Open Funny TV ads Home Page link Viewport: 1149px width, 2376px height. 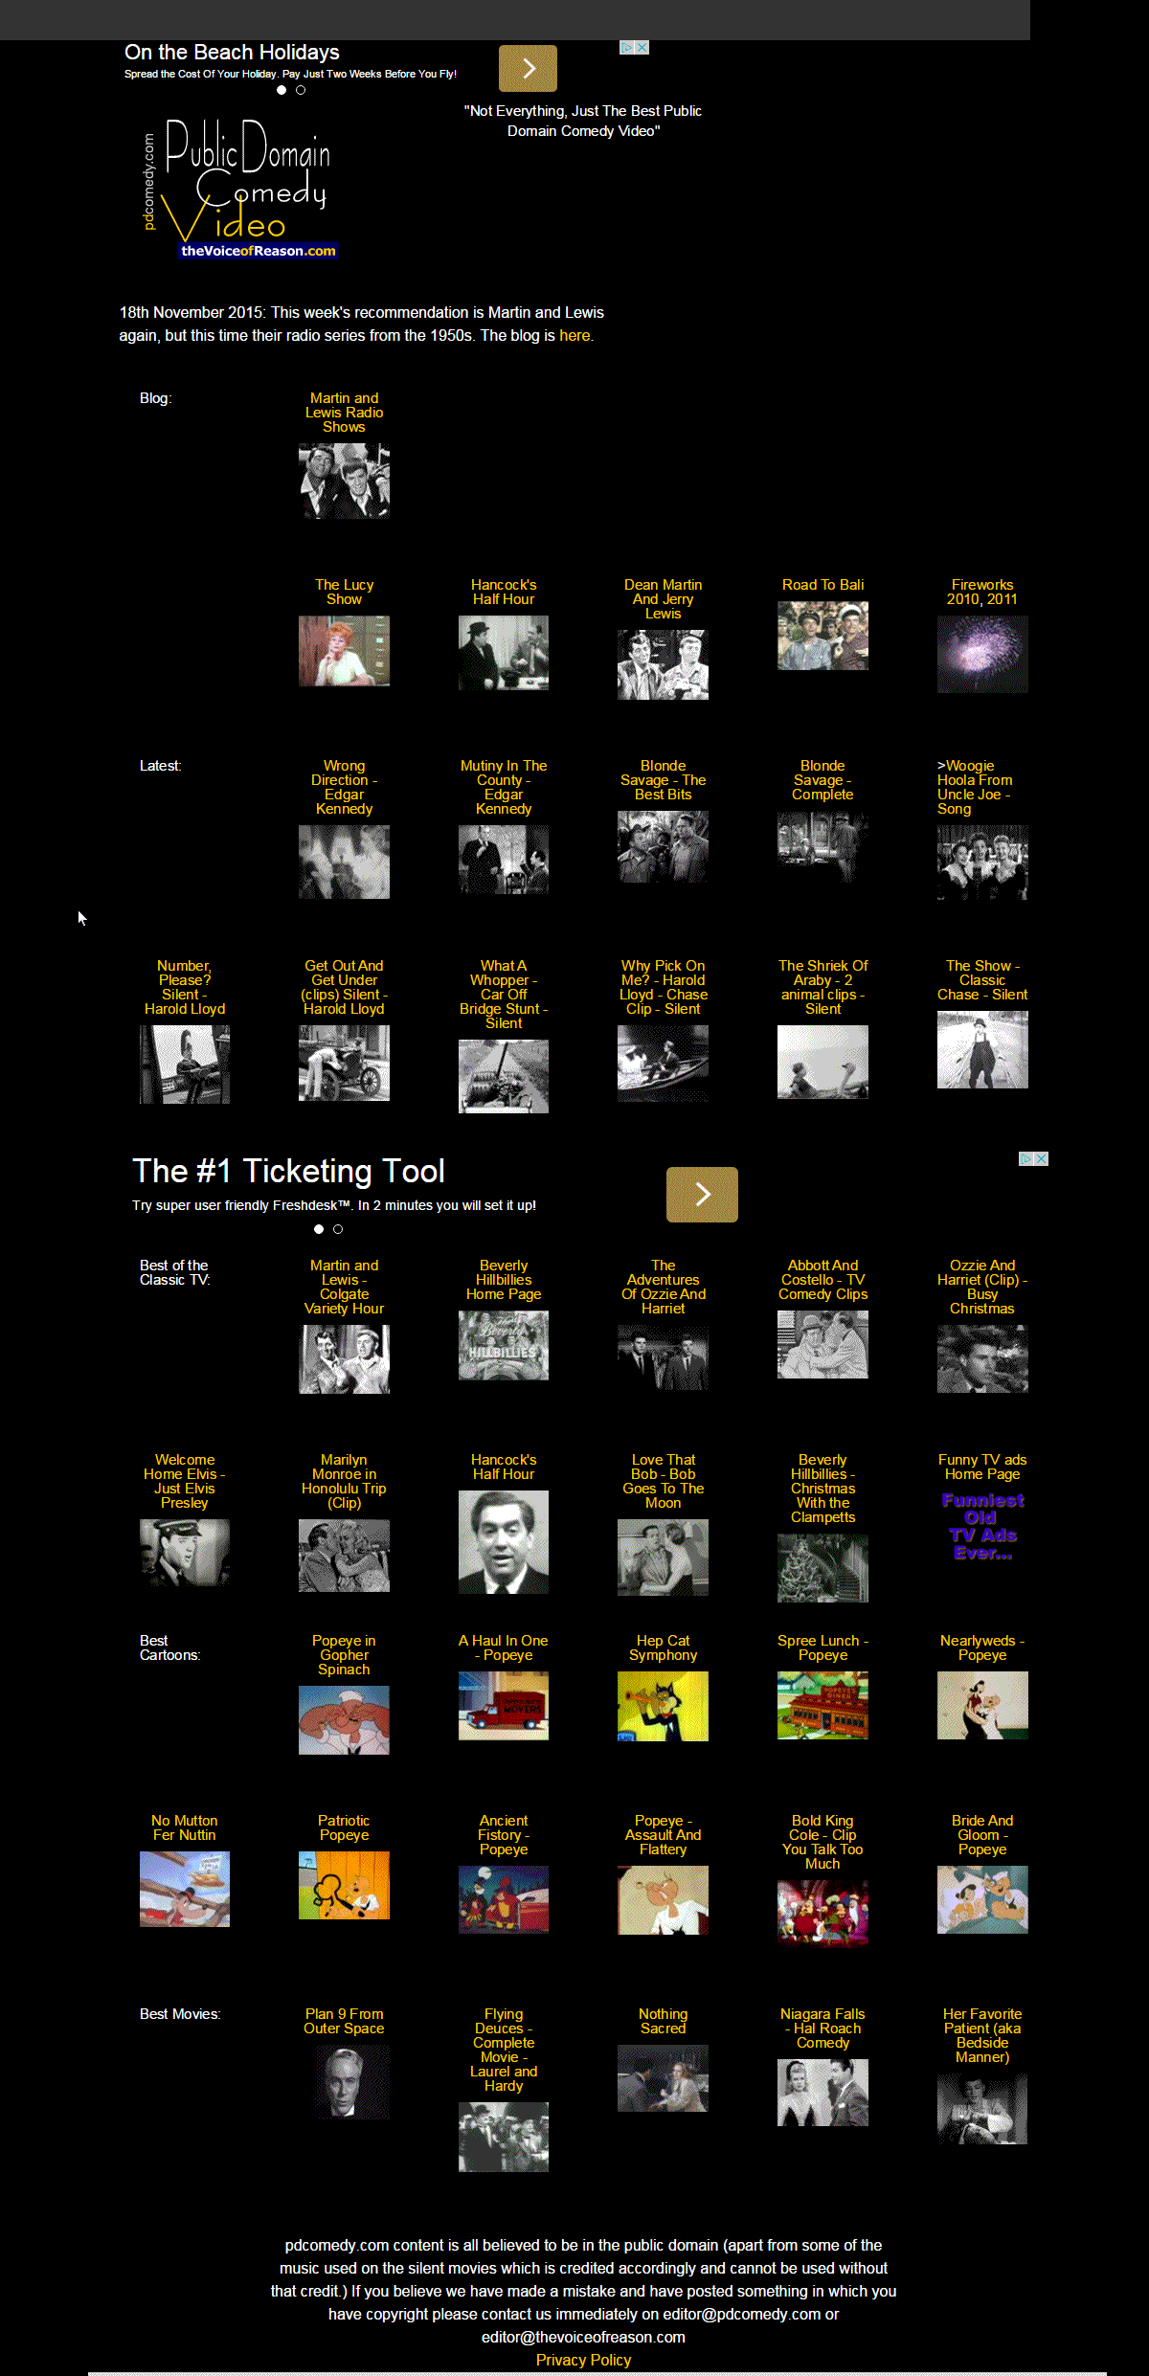click(982, 1467)
